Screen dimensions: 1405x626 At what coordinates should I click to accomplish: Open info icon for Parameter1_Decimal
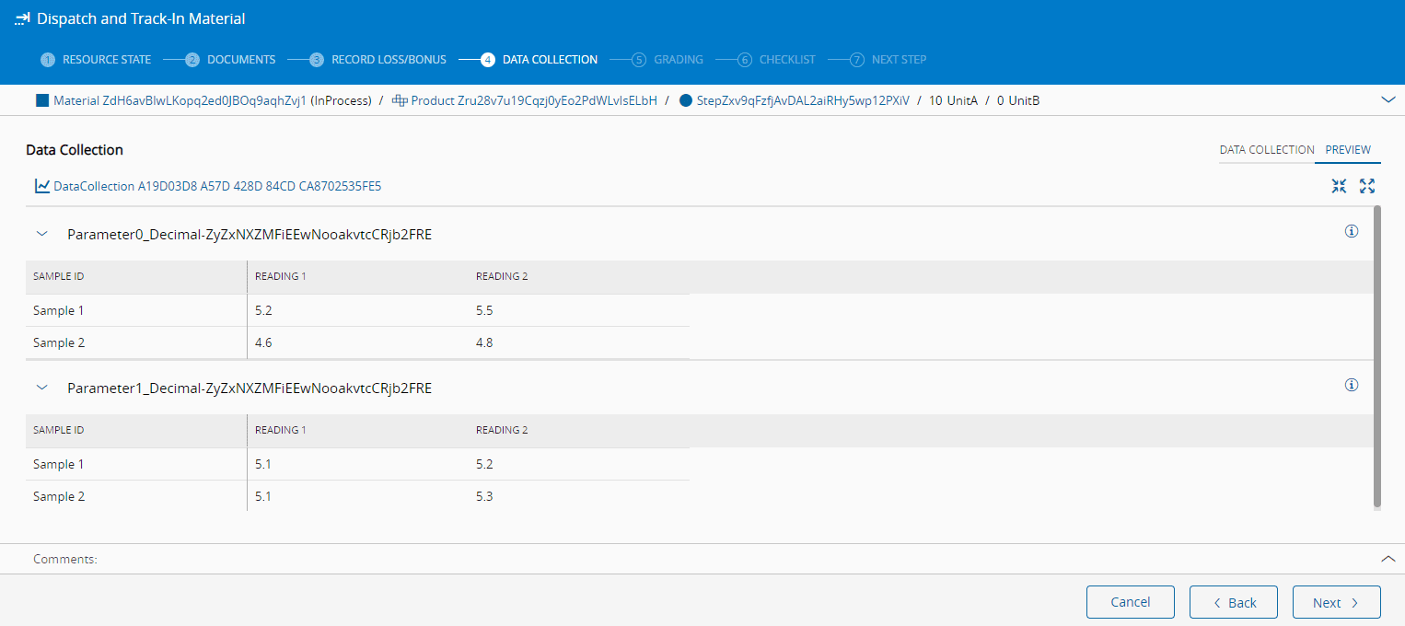coord(1352,386)
